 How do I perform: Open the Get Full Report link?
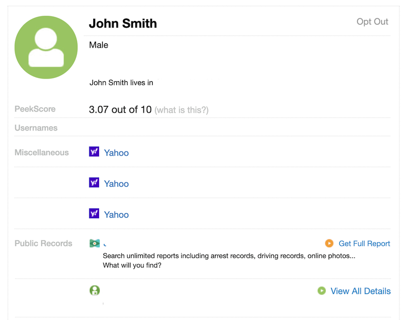364,244
